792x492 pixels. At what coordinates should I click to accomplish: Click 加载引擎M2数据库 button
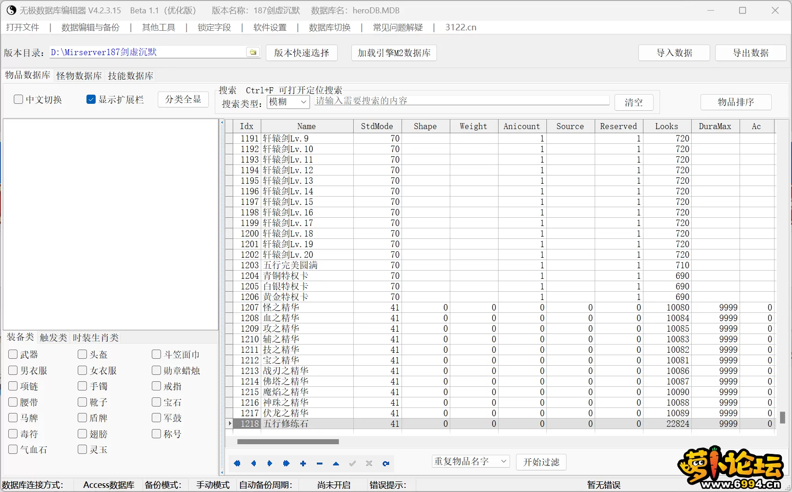click(x=394, y=53)
